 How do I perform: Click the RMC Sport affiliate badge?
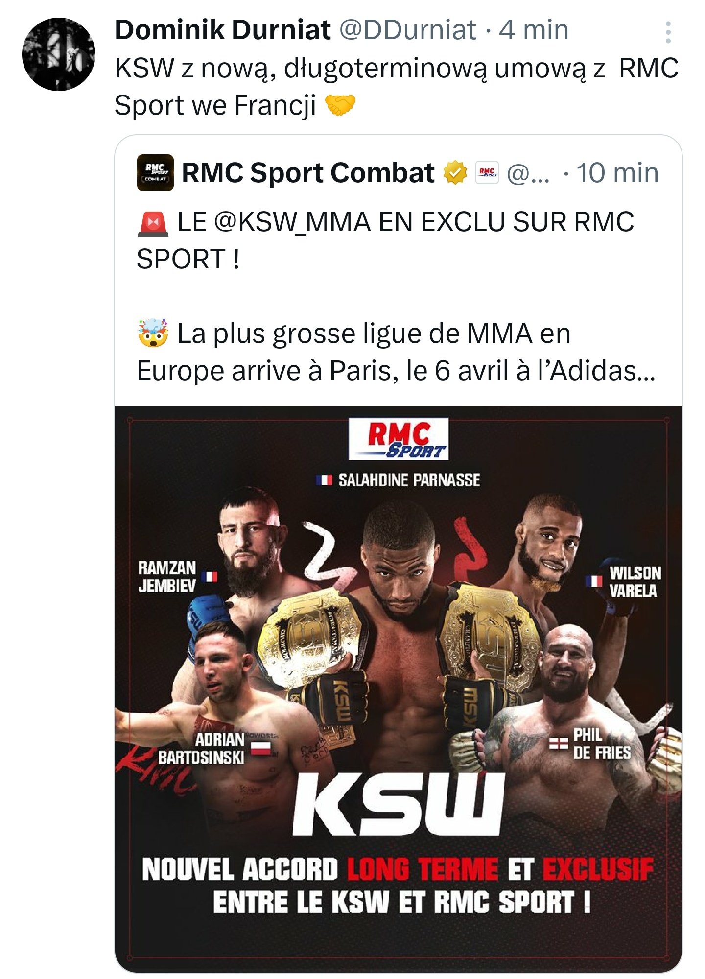tap(487, 173)
